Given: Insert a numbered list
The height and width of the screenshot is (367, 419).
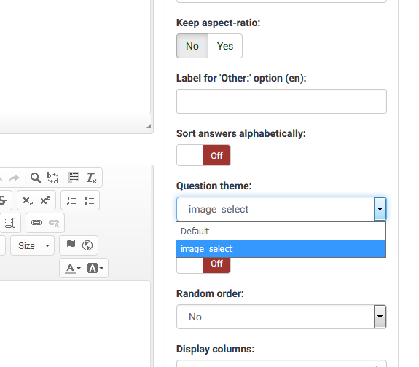Looking at the screenshot, I should 71,200.
